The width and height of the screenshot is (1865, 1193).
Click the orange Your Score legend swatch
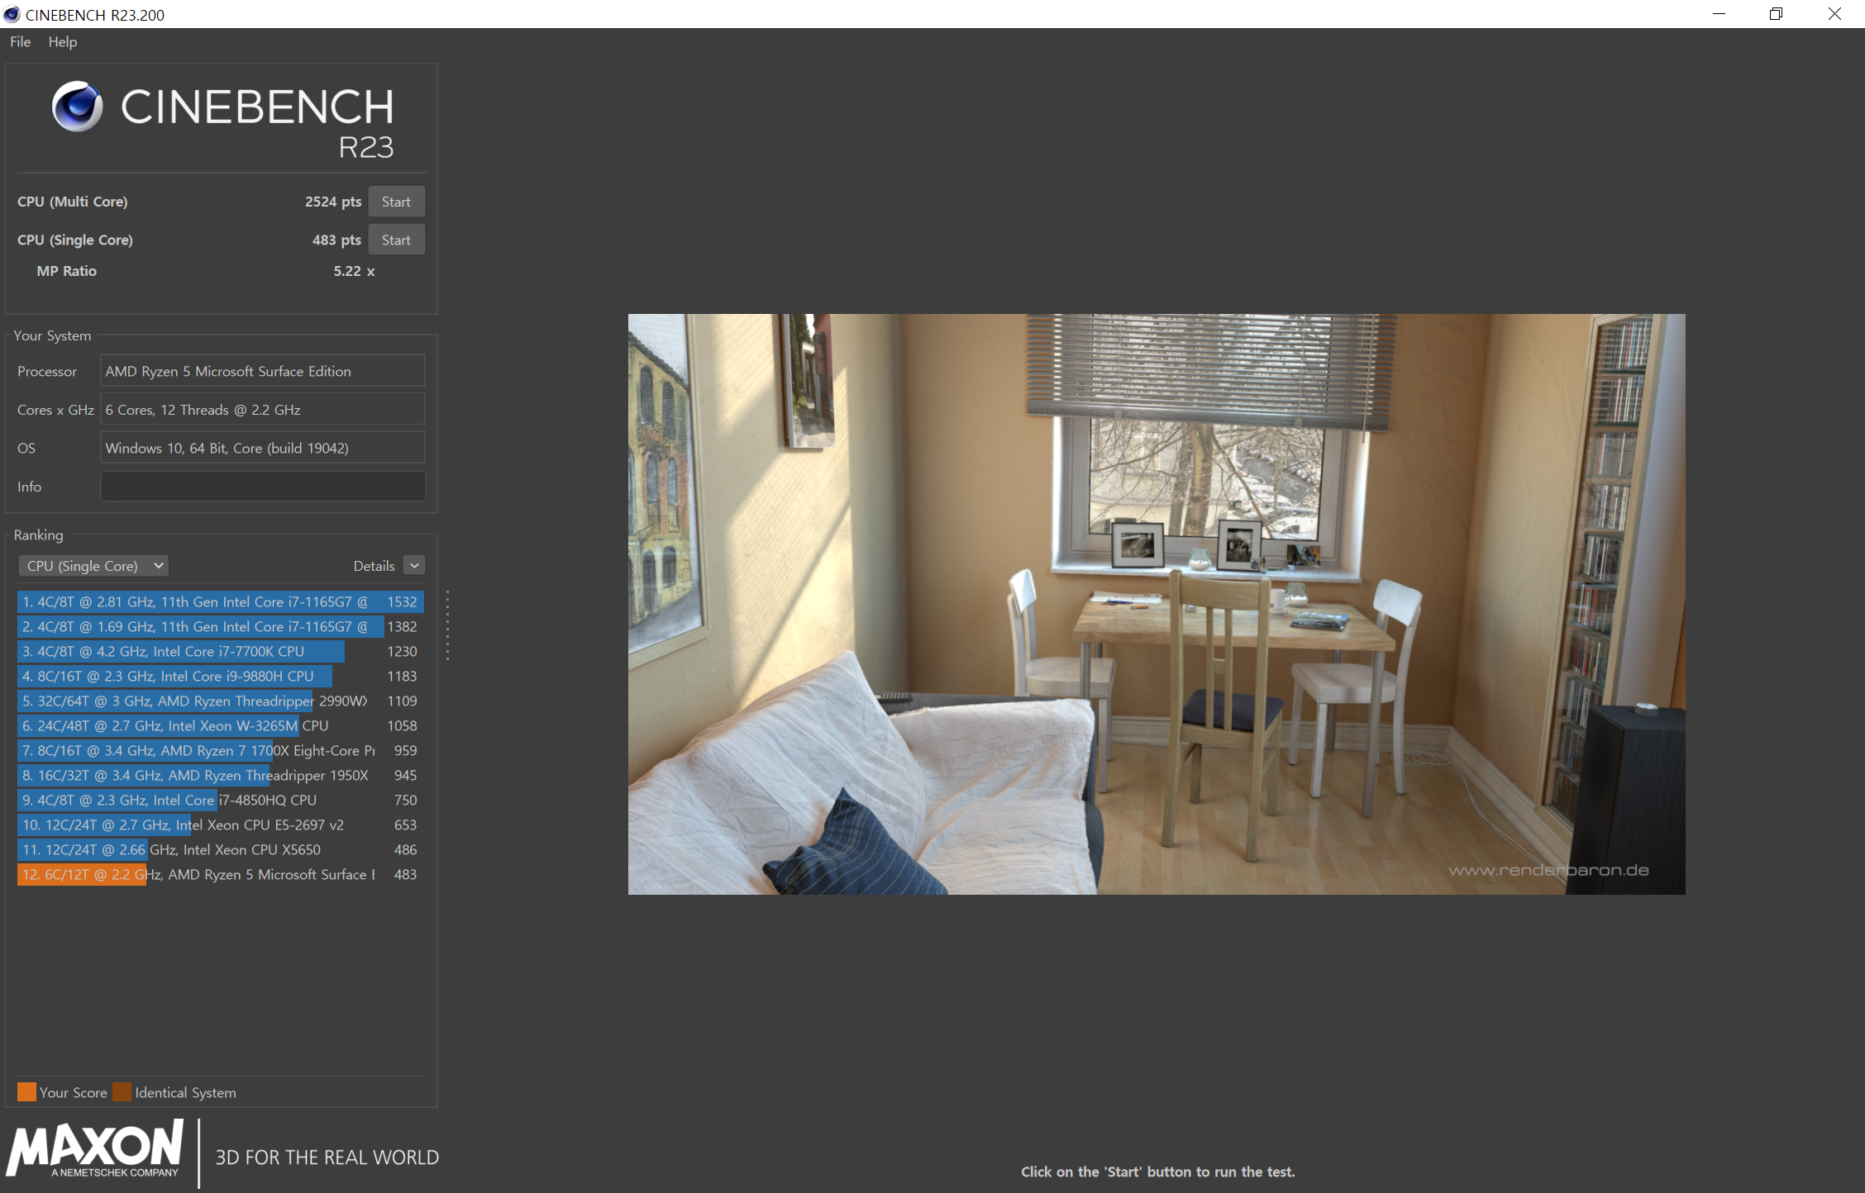click(26, 1092)
